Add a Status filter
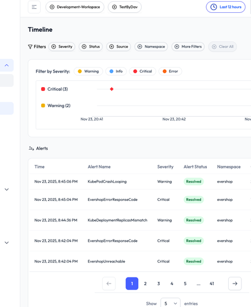Viewport: 251px width, 307px height. point(90,46)
